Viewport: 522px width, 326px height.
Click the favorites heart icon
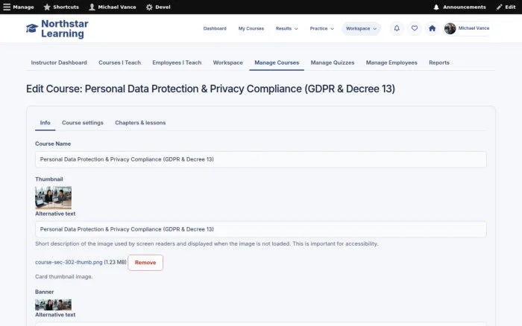point(414,28)
